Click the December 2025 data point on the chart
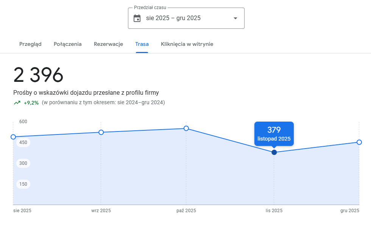This screenshot has height=230, width=371. click(359, 142)
